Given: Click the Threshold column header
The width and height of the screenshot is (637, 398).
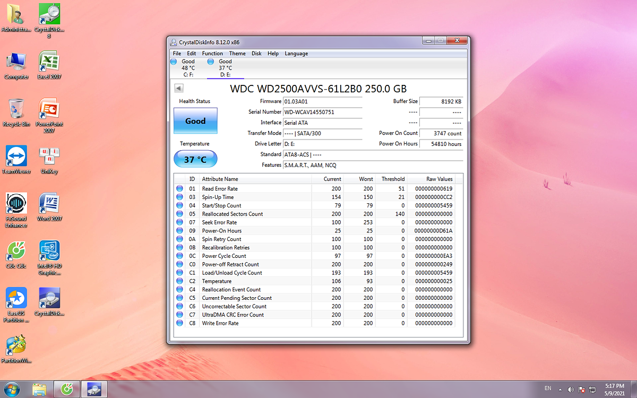Looking at the screenshot, I should tap(391, 179).
